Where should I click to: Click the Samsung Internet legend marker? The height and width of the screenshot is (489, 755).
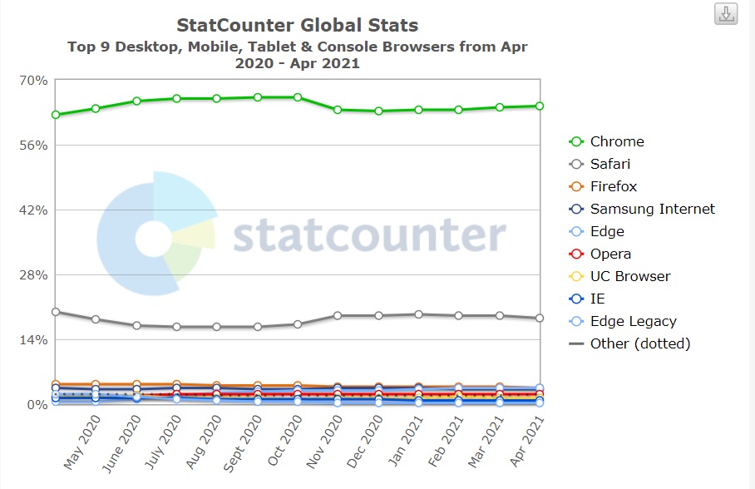click(x=575, y=210)
